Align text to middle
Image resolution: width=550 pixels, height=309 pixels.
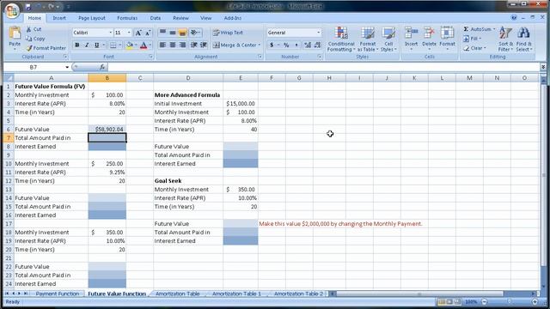point(173,33)
